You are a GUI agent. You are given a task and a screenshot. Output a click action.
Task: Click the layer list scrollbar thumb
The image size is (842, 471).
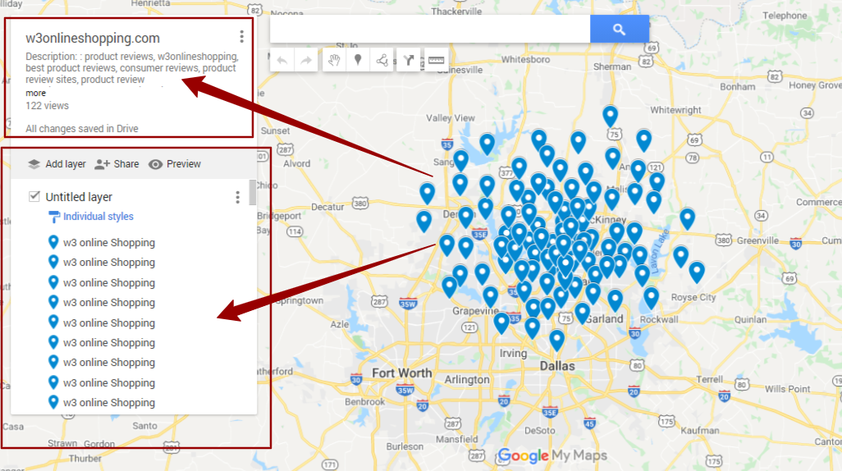click(253, 192)
